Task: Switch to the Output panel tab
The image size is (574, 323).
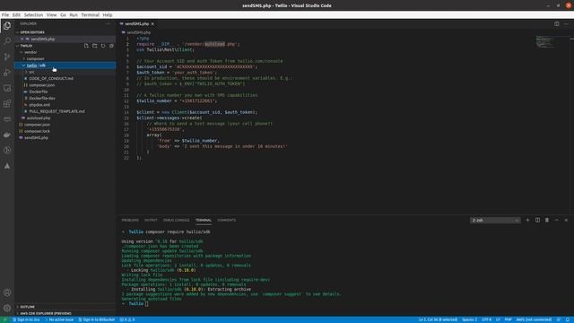Action: 151,220
